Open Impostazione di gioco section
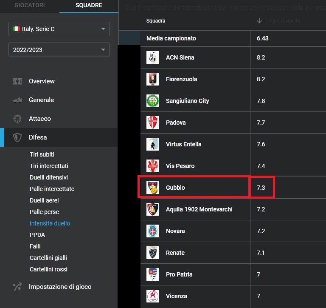The image size is (326, 308). (x=59, y=287)
